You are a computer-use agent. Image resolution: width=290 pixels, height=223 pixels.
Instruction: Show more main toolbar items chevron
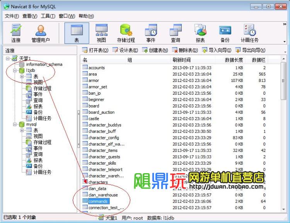285,24
